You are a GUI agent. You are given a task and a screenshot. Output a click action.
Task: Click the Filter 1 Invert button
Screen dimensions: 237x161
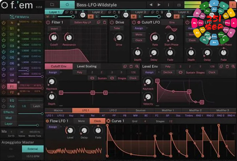(54, 28)
